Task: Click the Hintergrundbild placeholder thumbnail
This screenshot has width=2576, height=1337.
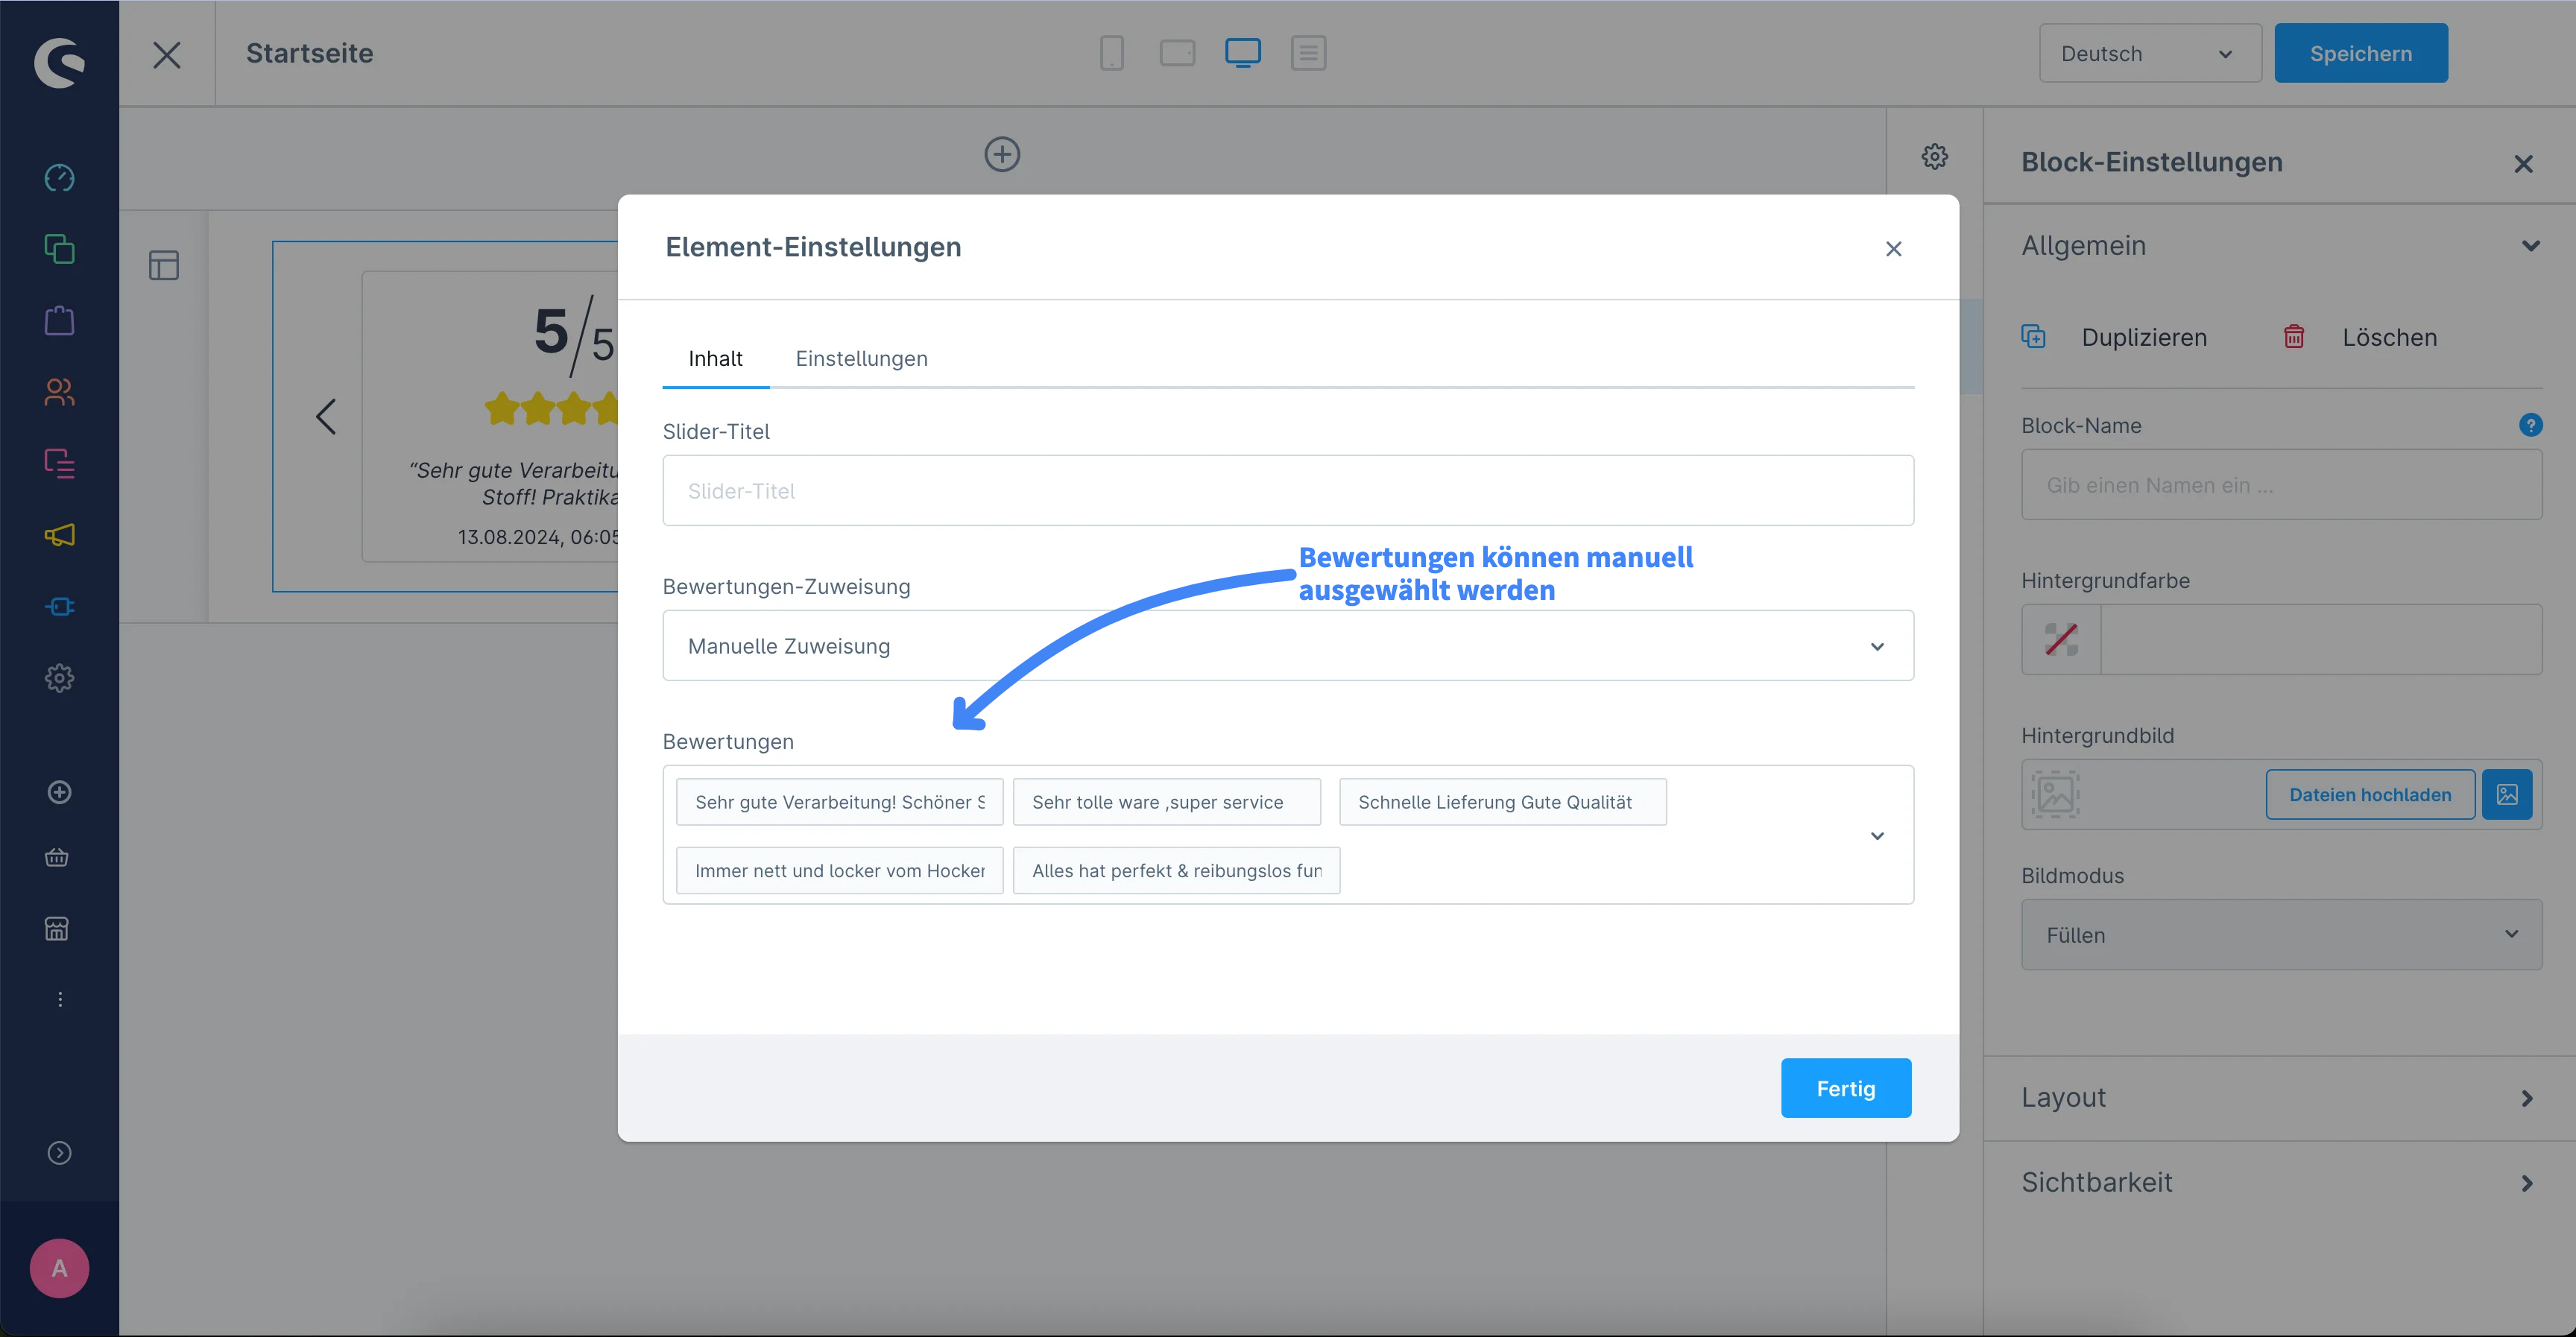Action: coord(2055,794)
